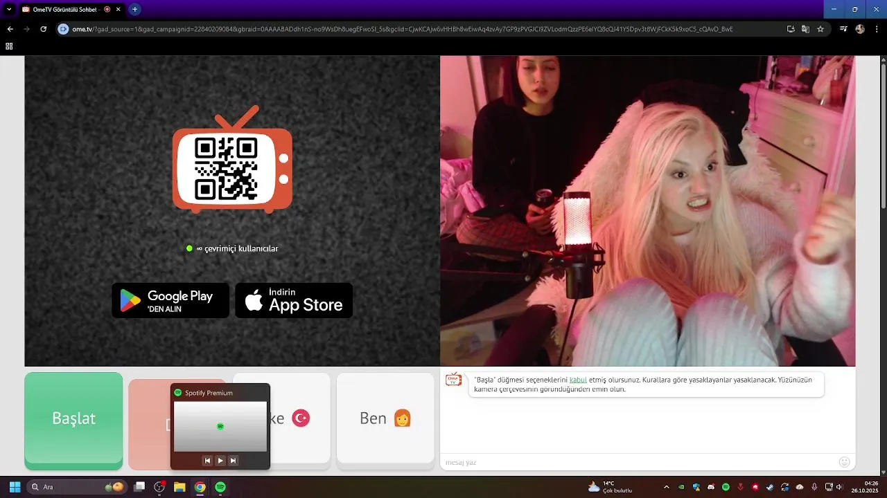Open Chrome apps grid shortcut

point(9,46)
